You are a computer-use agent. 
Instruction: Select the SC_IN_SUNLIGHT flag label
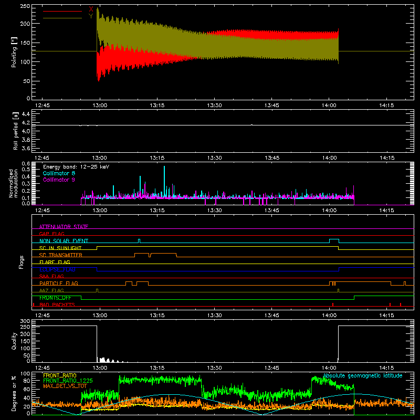tap(60, 248)
